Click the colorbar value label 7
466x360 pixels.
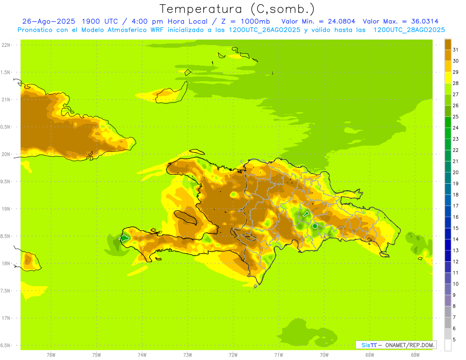454,317
